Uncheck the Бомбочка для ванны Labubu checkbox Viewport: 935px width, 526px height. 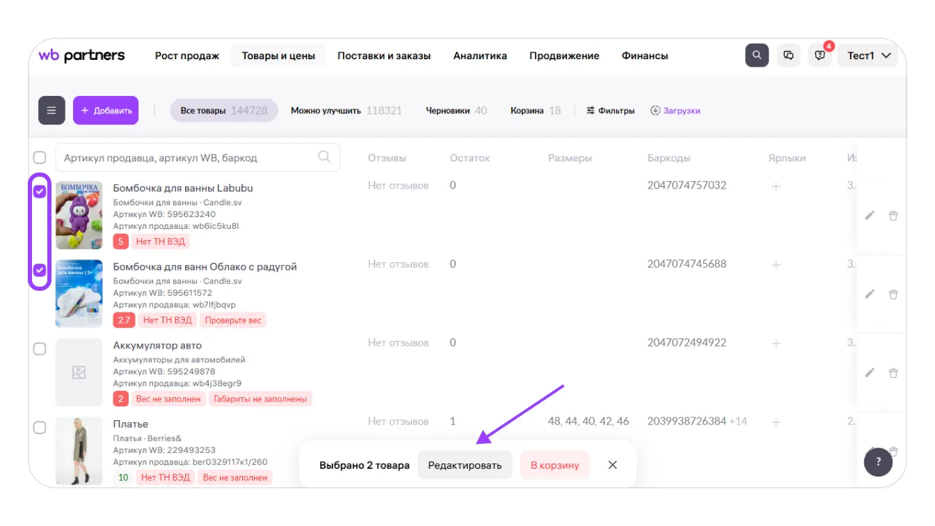pos(40,191)
